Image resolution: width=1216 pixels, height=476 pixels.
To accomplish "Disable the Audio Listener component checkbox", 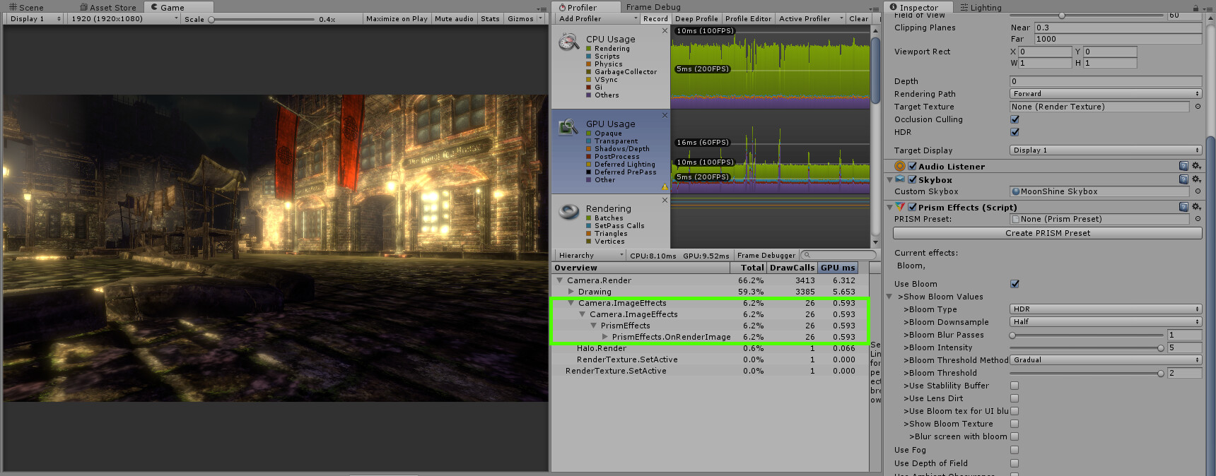I will [912, 166].
